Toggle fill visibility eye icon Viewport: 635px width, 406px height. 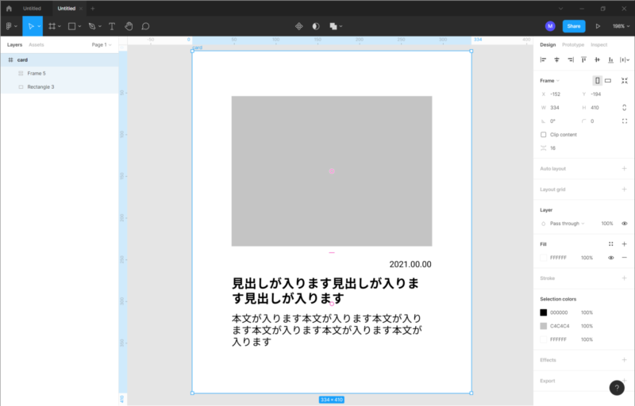click(x=611, y=258)
